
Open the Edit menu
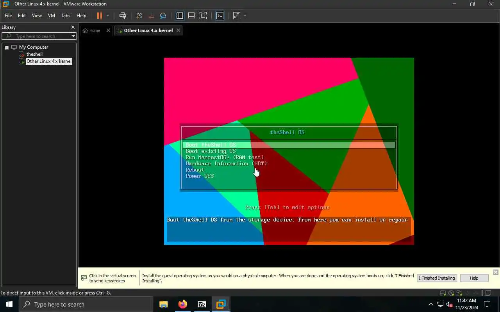22,16
